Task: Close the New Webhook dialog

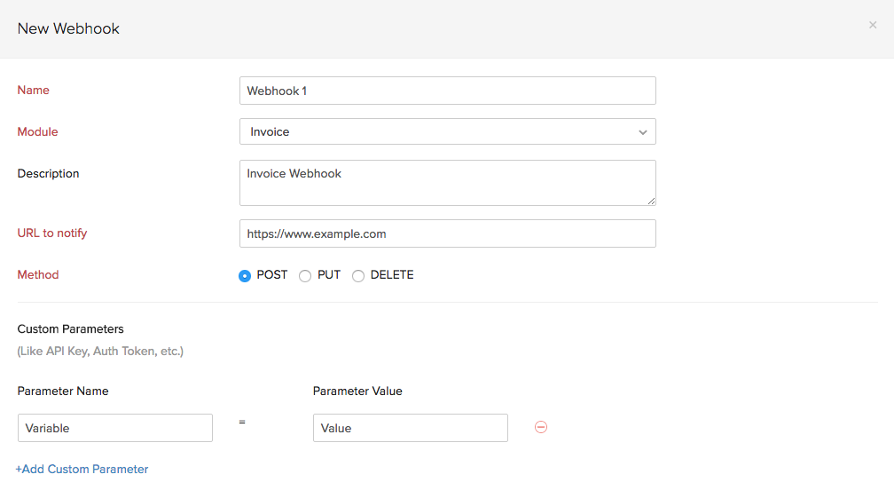Action: 873,26
